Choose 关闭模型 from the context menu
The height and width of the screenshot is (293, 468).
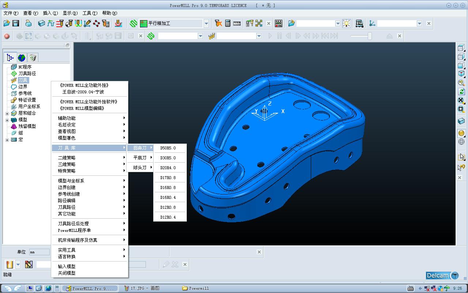(90, 273)
